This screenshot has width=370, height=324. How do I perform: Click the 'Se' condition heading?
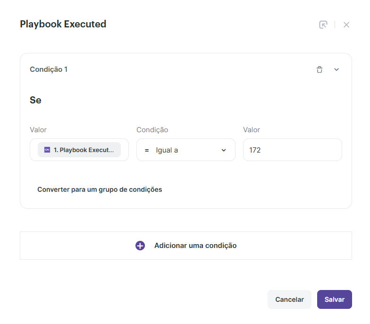35,100
